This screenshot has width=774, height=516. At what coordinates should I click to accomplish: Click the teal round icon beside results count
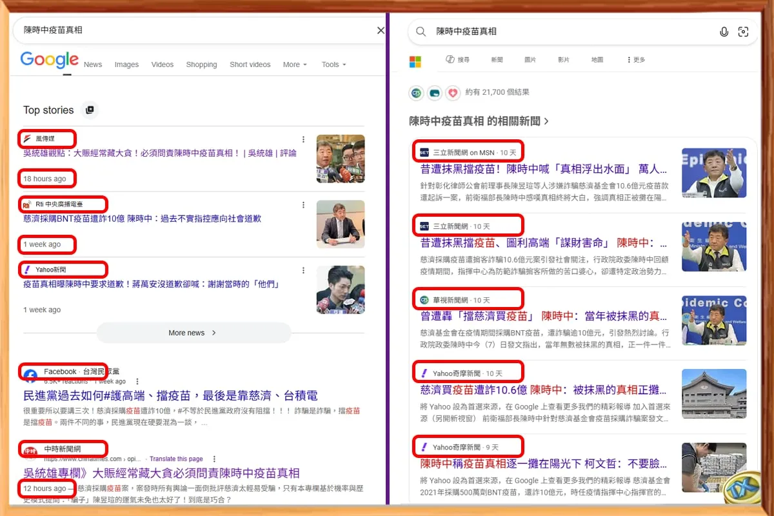click(x=435, y=93)
